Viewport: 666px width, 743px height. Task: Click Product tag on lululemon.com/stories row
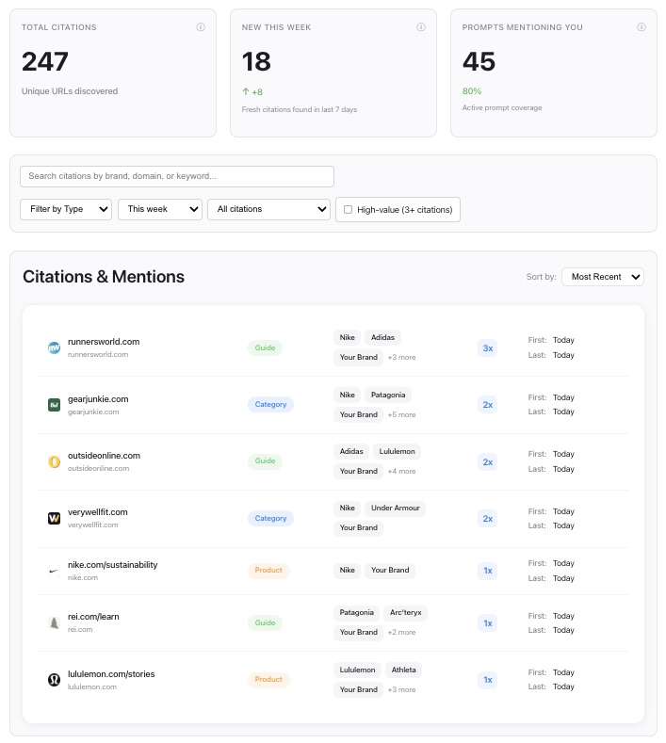pos(268,679)
